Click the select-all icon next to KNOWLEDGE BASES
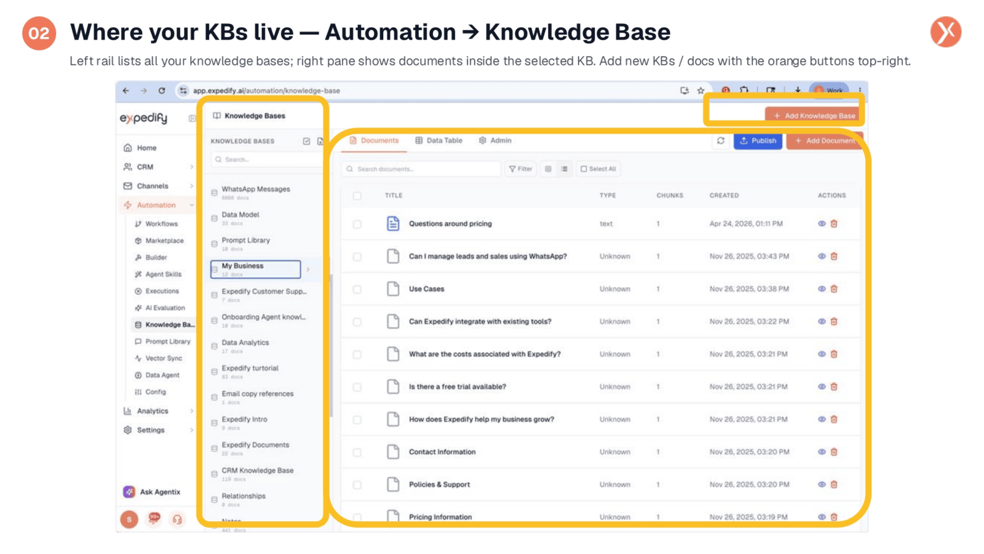 click(x=306, y=141)
